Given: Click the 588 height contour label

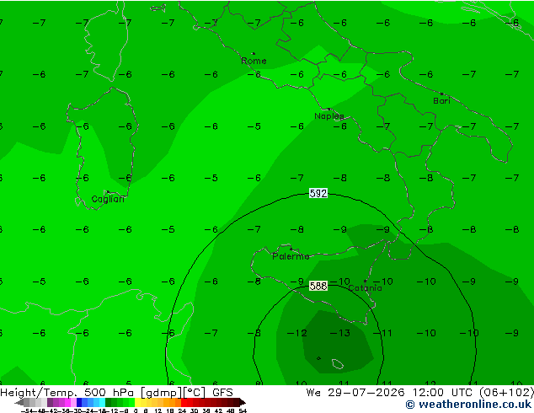Looking at the screenshot, I should pyautogui.click(x=318, y=286).
